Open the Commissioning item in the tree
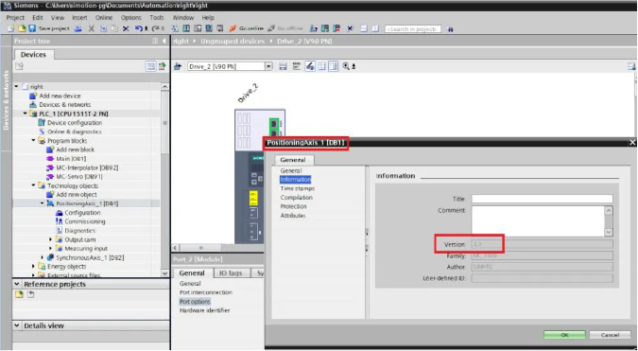 (85, 221)
